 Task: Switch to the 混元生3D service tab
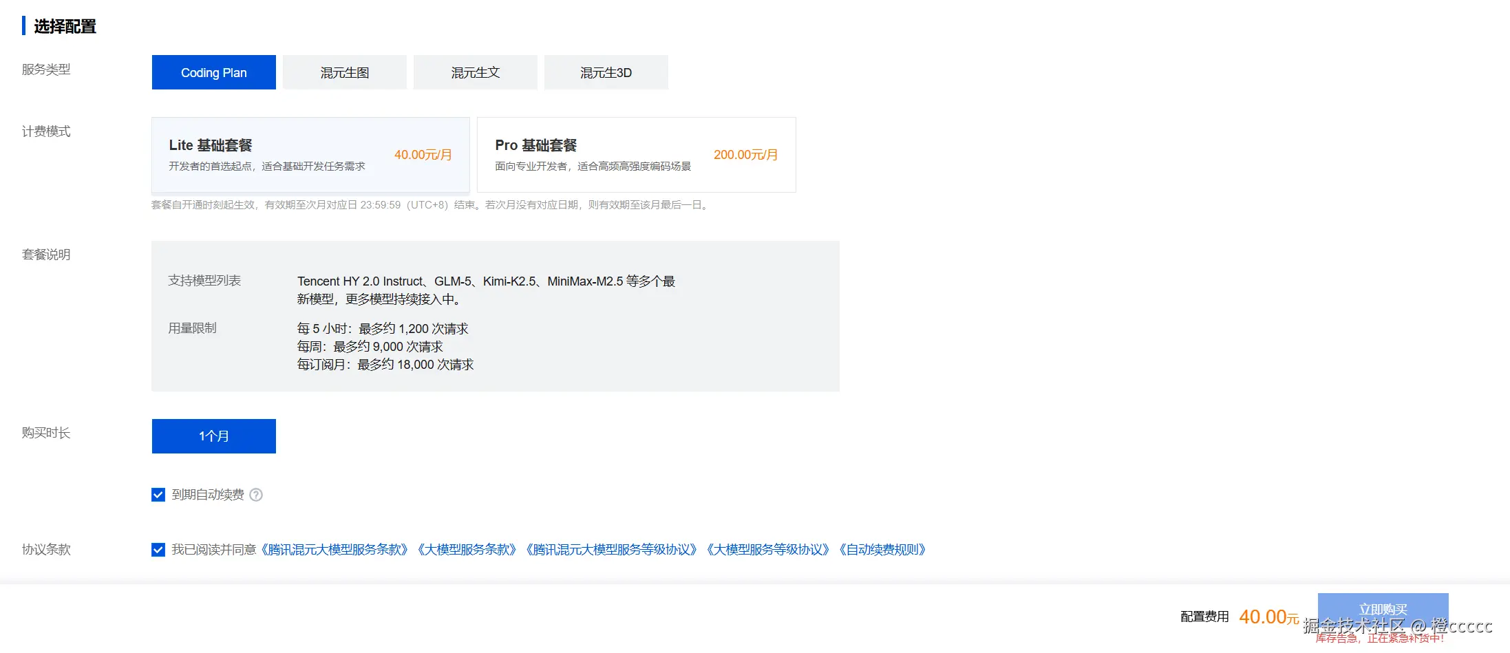[606, 72]
